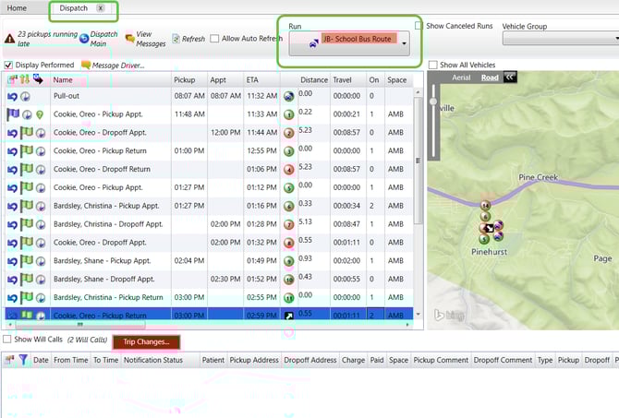619x418 pixels.
Task: Switch map to Aerial view
Action: 462,78
